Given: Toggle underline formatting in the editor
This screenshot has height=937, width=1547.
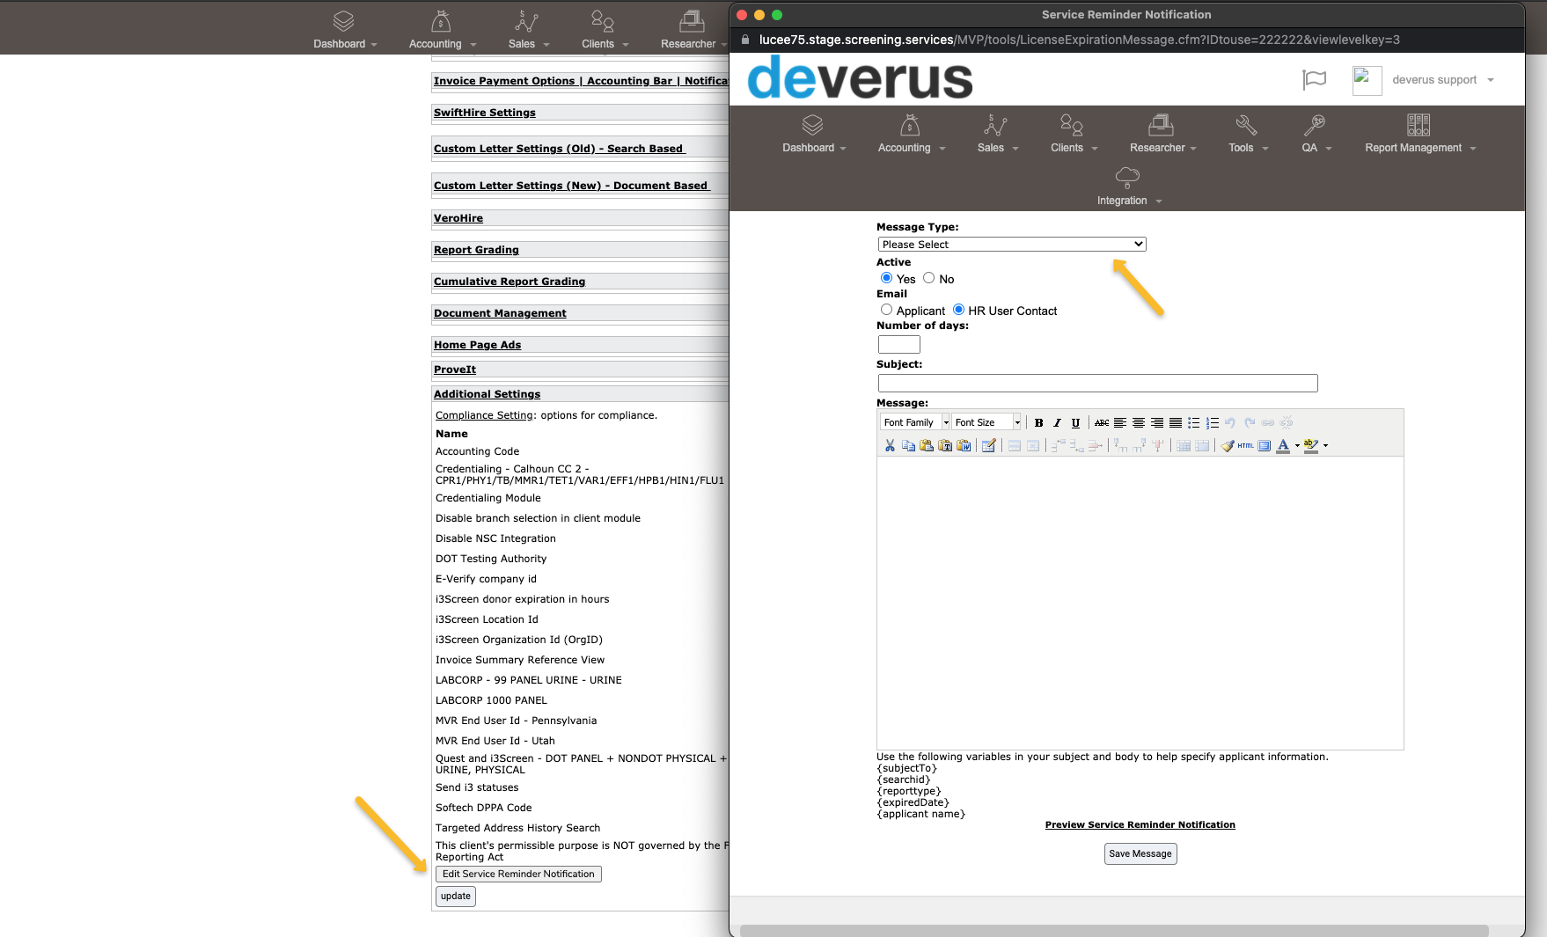Looking at the screenshot, I should click(x=1075, y=422).
